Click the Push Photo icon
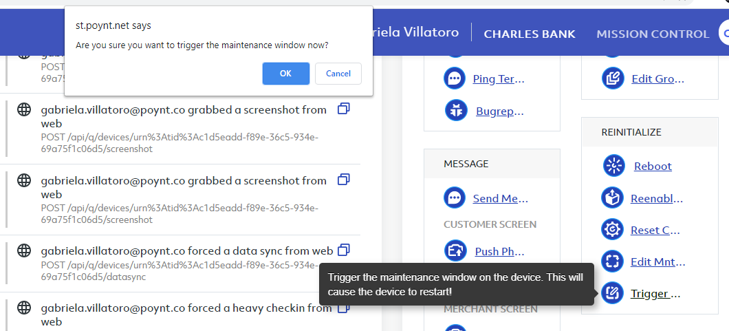729x331 pixels. [455, 251]
